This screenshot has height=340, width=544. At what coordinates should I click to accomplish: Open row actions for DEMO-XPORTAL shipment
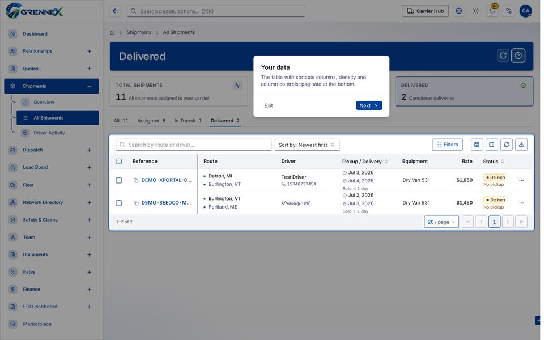[x=521, y=180]
